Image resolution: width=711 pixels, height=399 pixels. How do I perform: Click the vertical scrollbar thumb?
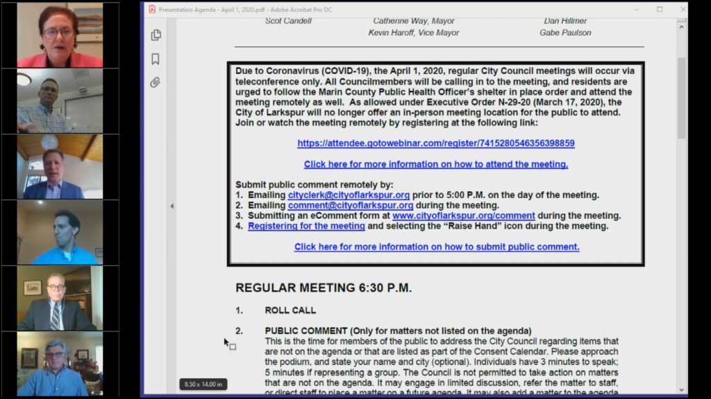pos(682,98)
